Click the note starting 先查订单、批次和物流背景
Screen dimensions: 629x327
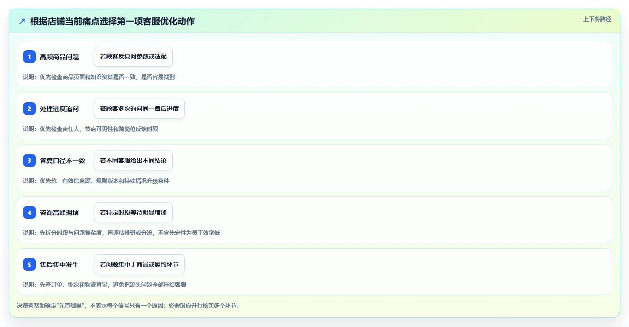(x=105, y=285)
